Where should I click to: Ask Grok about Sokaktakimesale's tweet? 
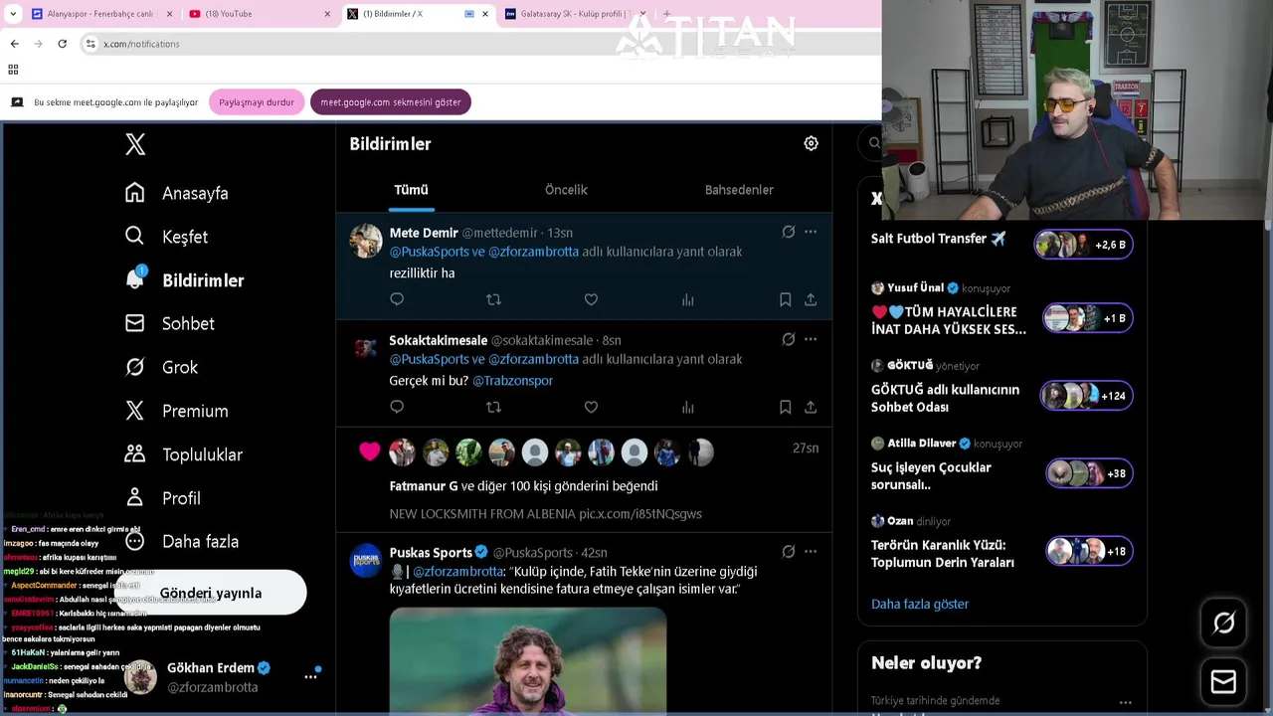coord(788,339)
